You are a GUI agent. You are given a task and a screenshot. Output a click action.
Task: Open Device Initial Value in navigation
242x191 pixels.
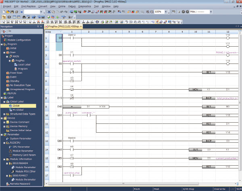coord(22,130)
